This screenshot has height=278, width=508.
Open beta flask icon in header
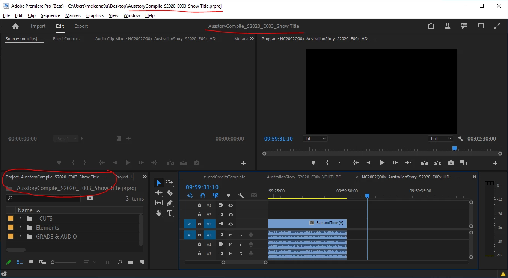tap(447, 26)
